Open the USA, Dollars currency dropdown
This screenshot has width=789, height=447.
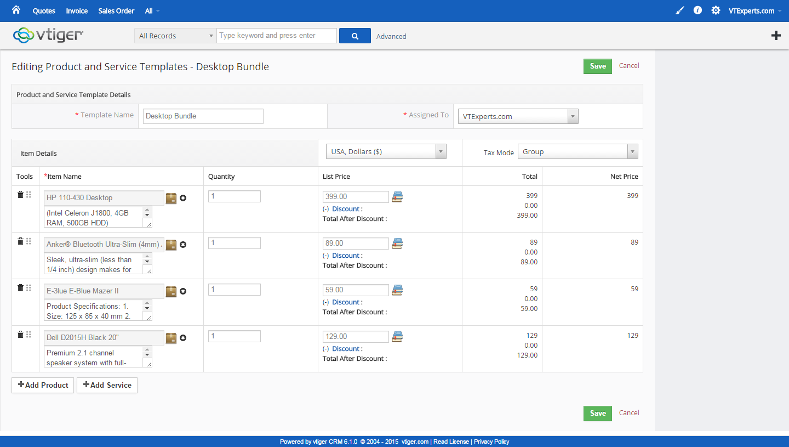[x=386, y=151]
